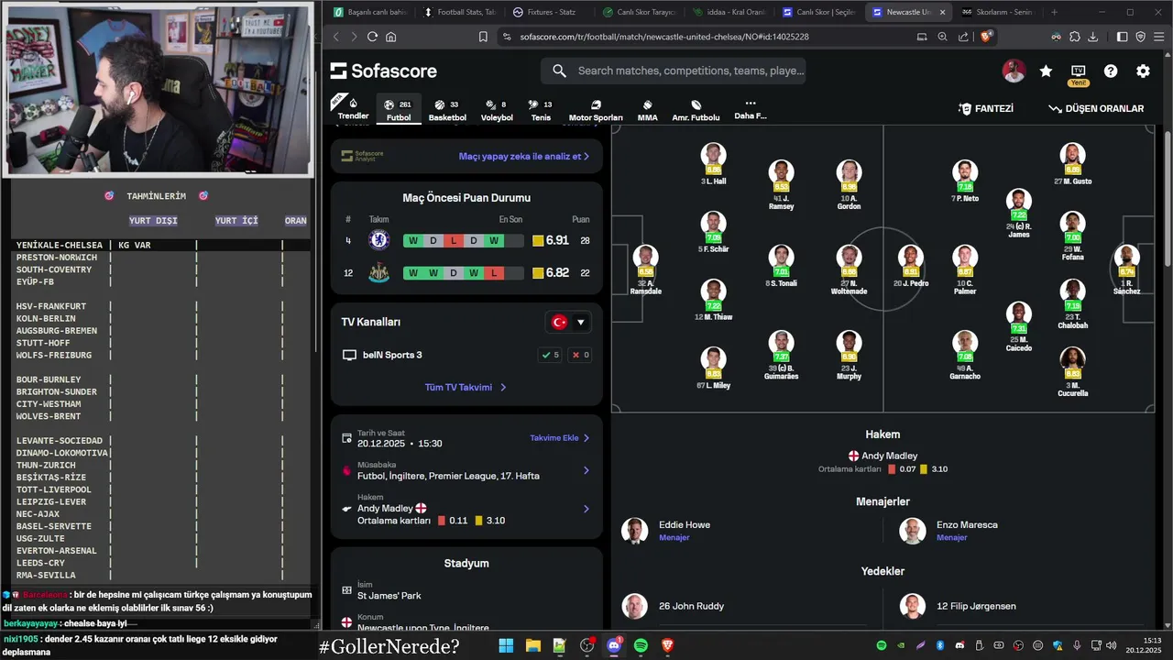Viewport: 1173px width, 660px height.
Task: Open user profile avatar in Sofascore header
Action: click(x=1014, y=71)
